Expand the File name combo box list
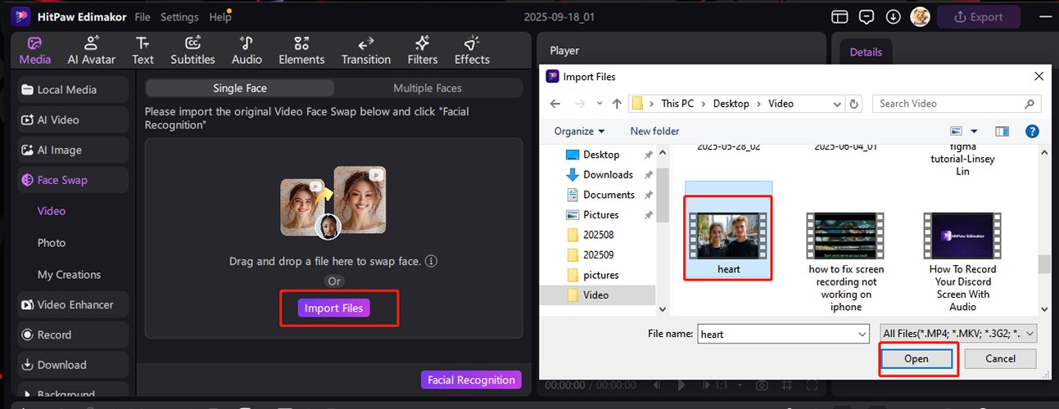The height and width of the screenshot is (409, 1059). click(x=862, y=334)
